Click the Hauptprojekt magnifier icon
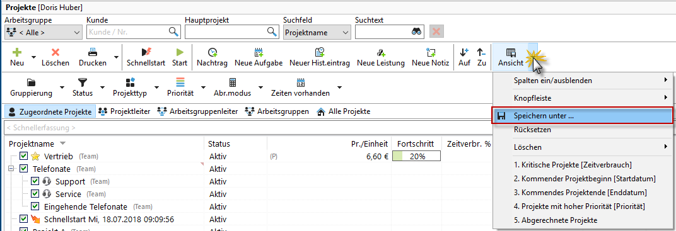 (272, 31)
